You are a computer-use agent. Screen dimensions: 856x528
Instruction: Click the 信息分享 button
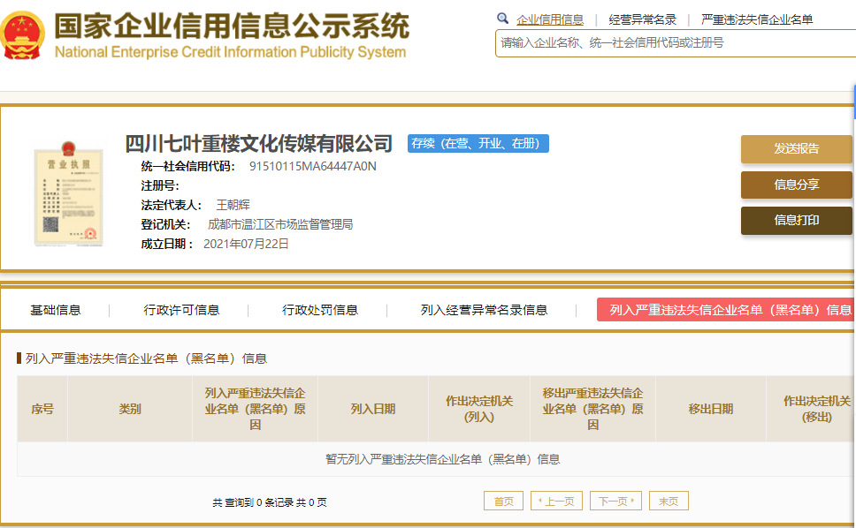pyautogui.click(x=797, y=185)
